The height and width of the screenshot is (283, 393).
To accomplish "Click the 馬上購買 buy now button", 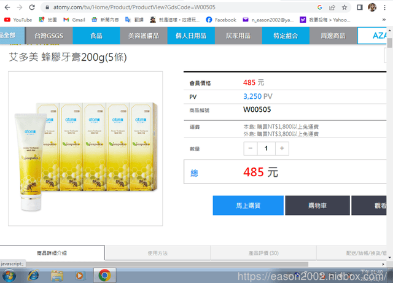I will [248, 206].
